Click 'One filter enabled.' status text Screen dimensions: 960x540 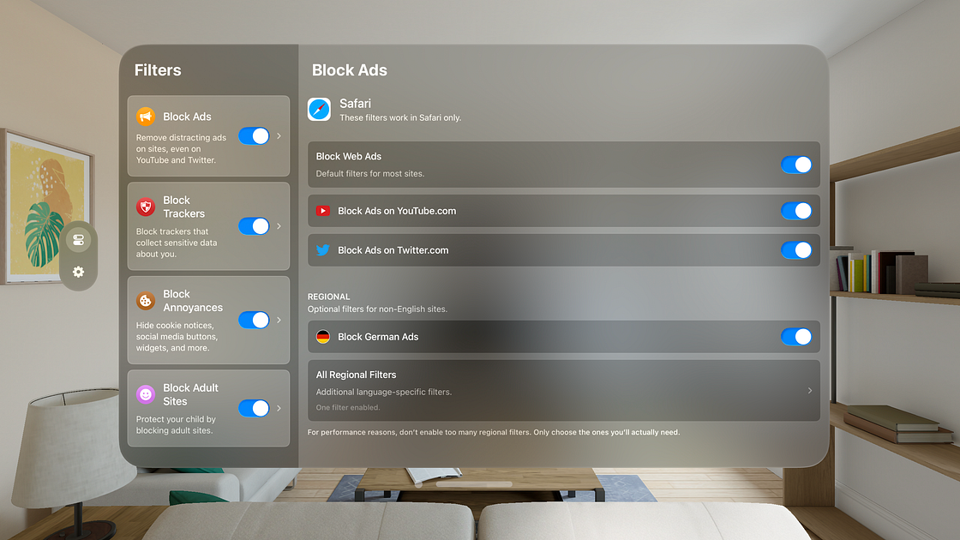coord(348,407)
